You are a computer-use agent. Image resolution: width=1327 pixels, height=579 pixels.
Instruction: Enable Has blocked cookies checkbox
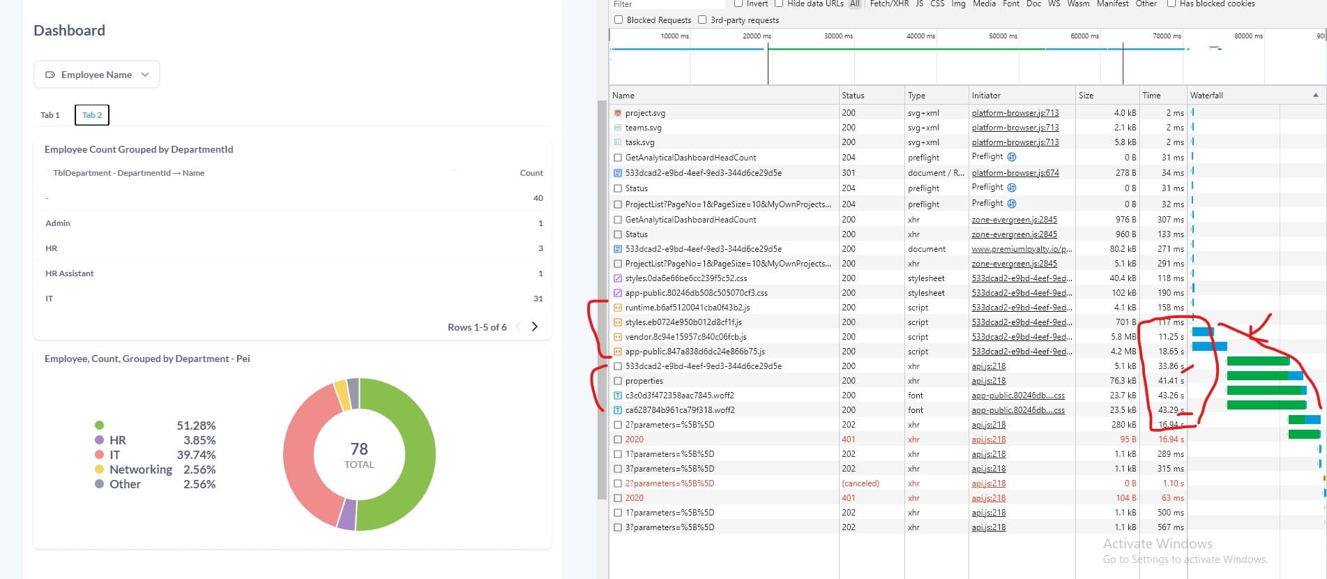click(x=1171, y=3)
